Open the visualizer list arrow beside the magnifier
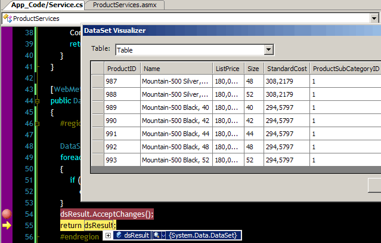The height and width of the screenshot is (243, 381). tap(163, 236)
